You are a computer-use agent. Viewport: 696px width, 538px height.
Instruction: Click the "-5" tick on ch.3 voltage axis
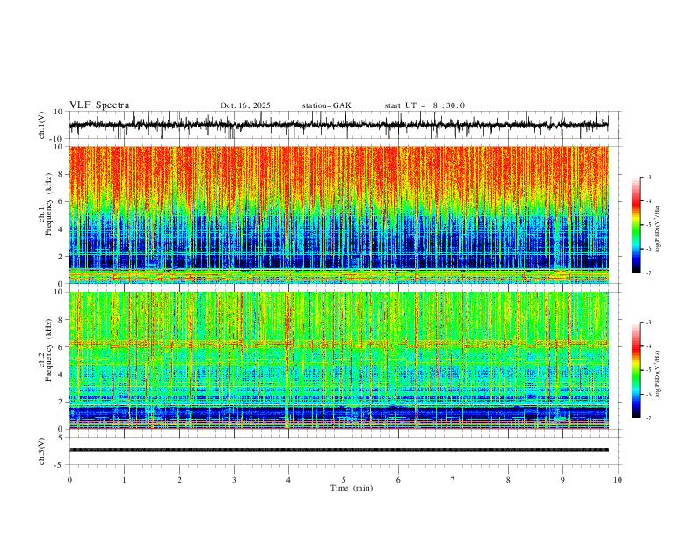[59, 465]
